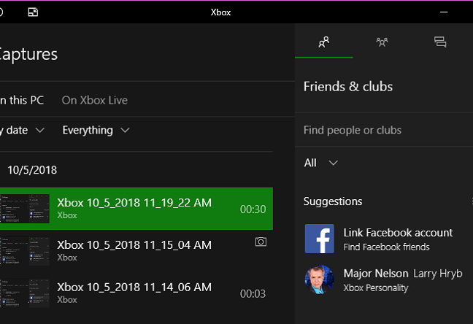Switch to the Parties tab icon
473x324 pixels.
[x=382, y=42]
